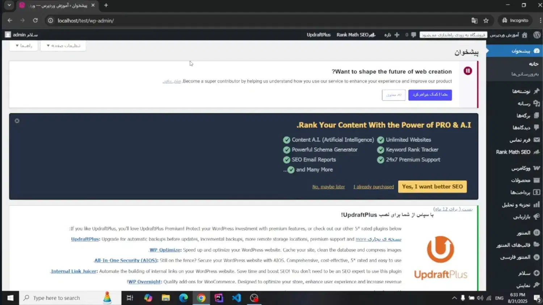This screenshot has width=543, height=305.
Task: Click the I already purchased link
Action: pyautogui.click(x=374, y=187)
